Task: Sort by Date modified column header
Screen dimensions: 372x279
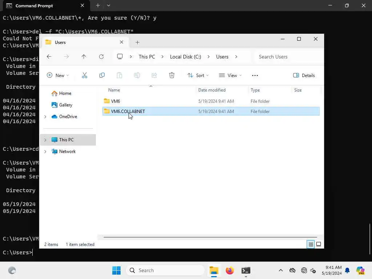Action: (212, 90)
